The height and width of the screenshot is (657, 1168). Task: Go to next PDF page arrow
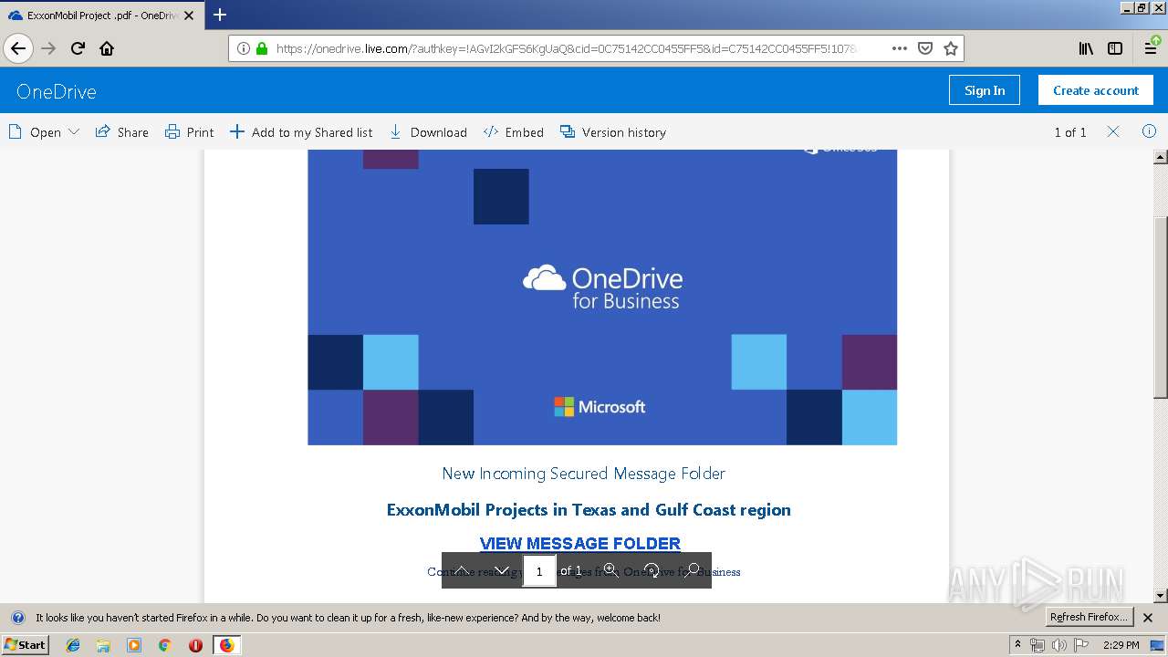(x=502, y=570)
